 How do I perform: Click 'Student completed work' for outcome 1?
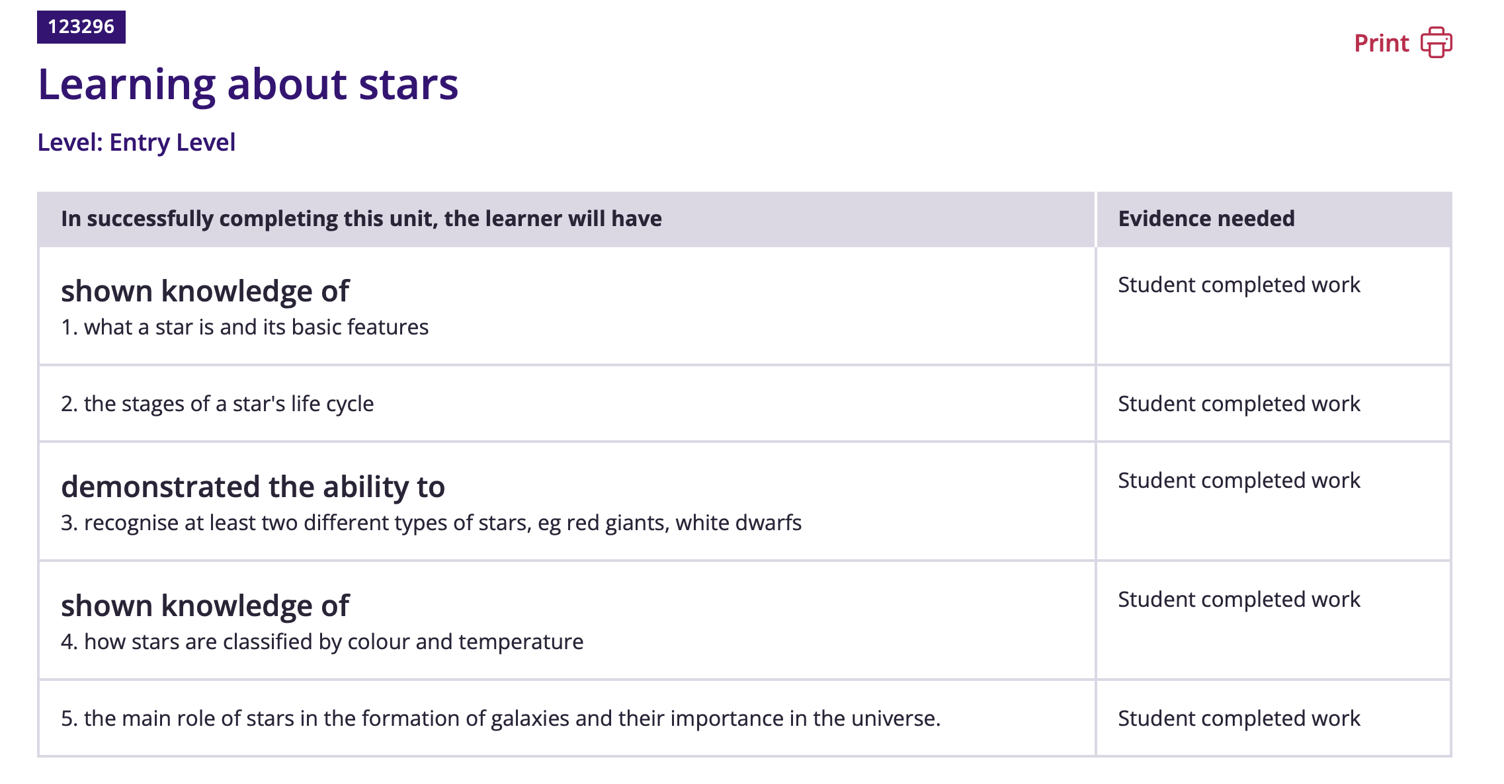(1238, 285)
